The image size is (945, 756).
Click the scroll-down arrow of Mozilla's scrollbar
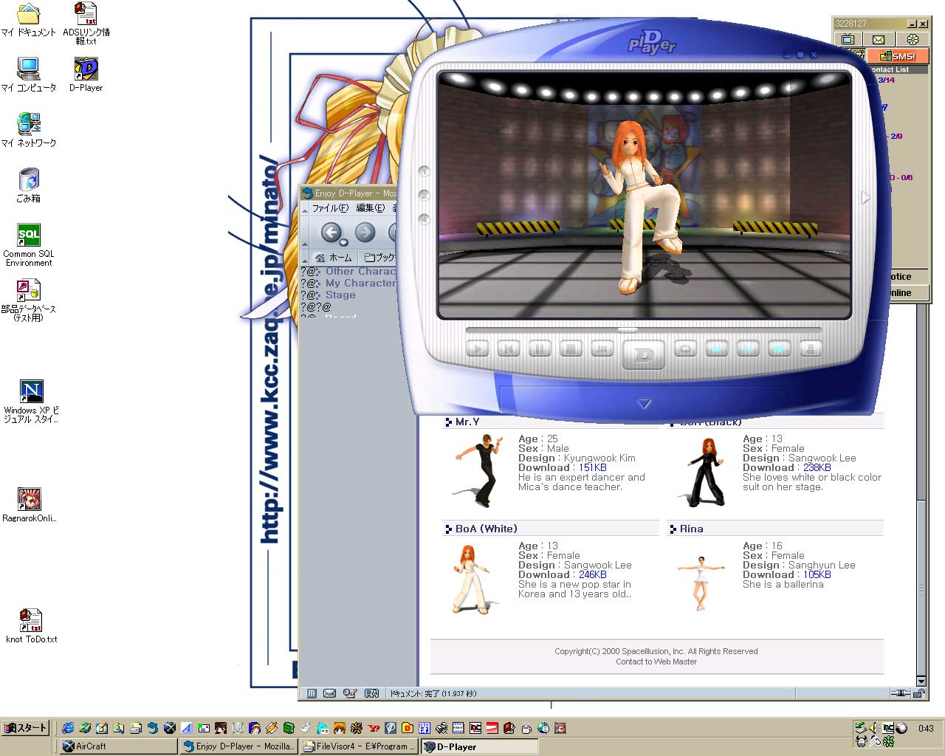(x=921, y=681)
